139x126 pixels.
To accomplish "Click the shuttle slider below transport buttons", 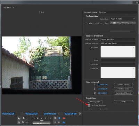I will tap(42, 121).
